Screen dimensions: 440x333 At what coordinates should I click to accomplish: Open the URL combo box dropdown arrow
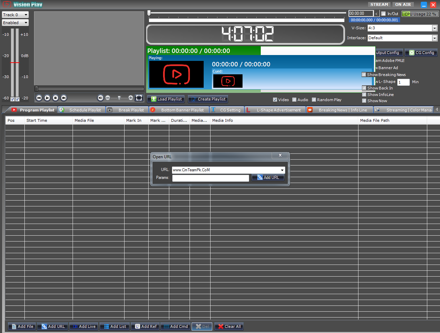pyautogui.click(x=282, y=170)
